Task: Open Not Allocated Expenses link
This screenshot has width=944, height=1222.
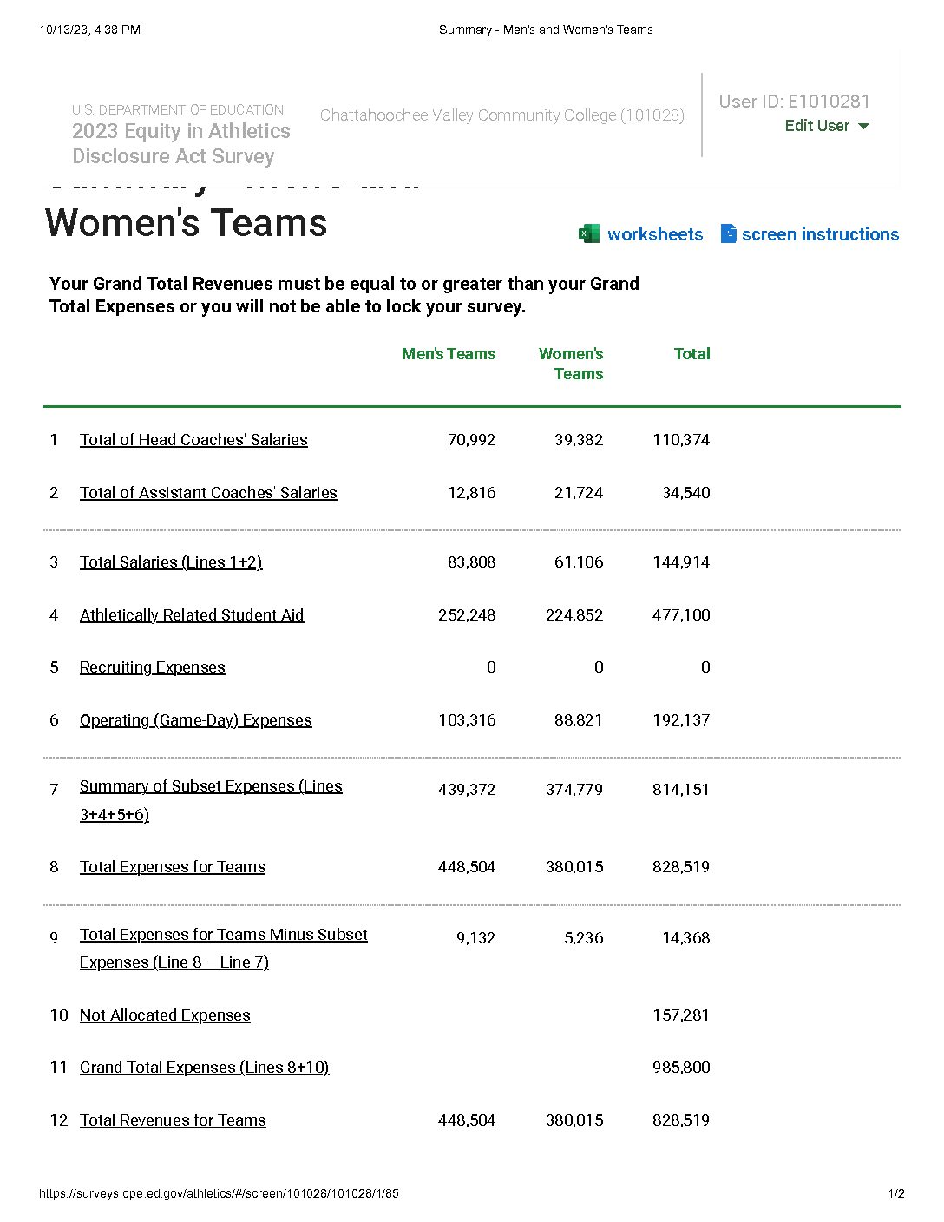Action: [165, 1015]
